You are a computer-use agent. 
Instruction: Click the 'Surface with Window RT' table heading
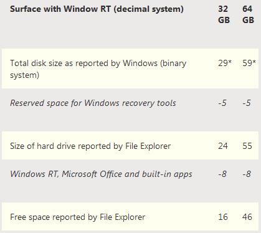pos(97,9)
